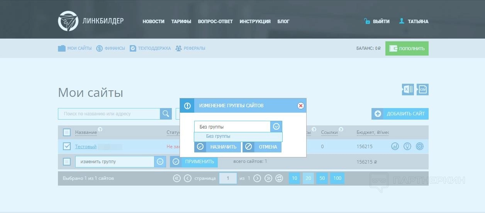Click help mark next to Название
The width and height of the screenshot is (485, 213).
point(100,129)
